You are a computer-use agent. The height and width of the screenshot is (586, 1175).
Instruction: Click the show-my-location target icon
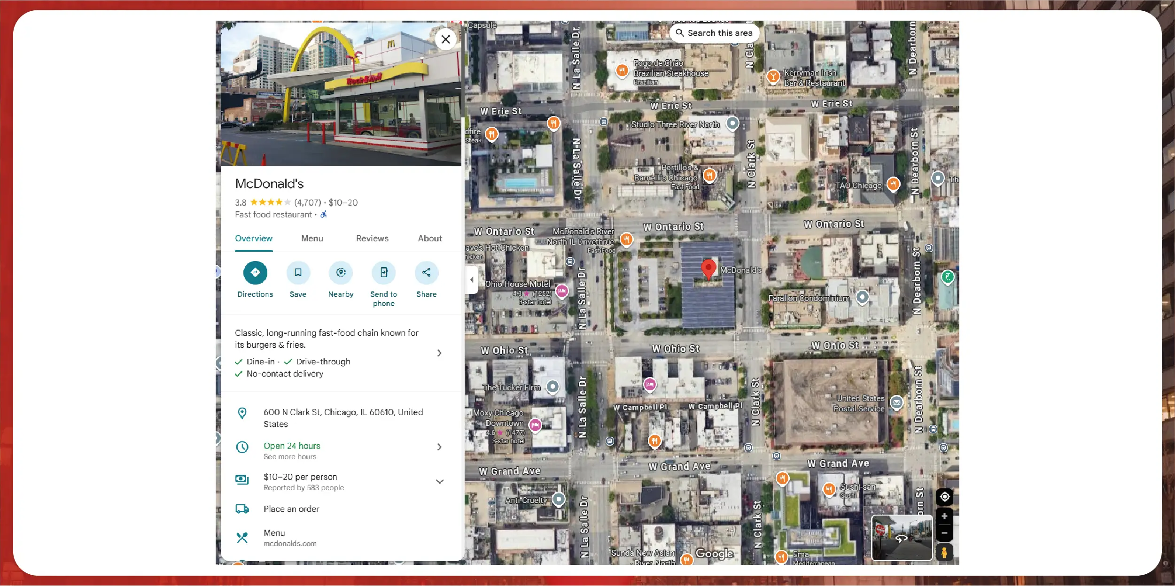pos(944,497)
